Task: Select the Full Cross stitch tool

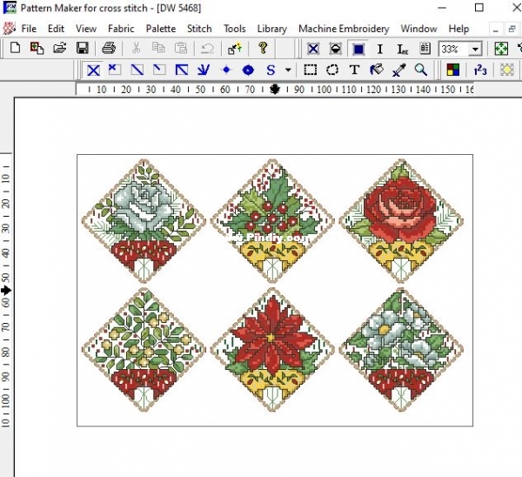Action: click(x=93, y=70)
